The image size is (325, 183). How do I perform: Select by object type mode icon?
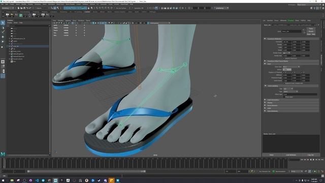(x=55, y=8)
